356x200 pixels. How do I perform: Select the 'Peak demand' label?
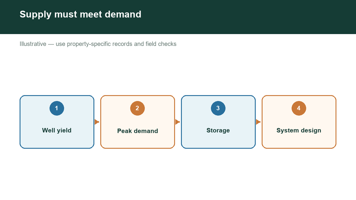pyautogui.click(x=137, y=131)
